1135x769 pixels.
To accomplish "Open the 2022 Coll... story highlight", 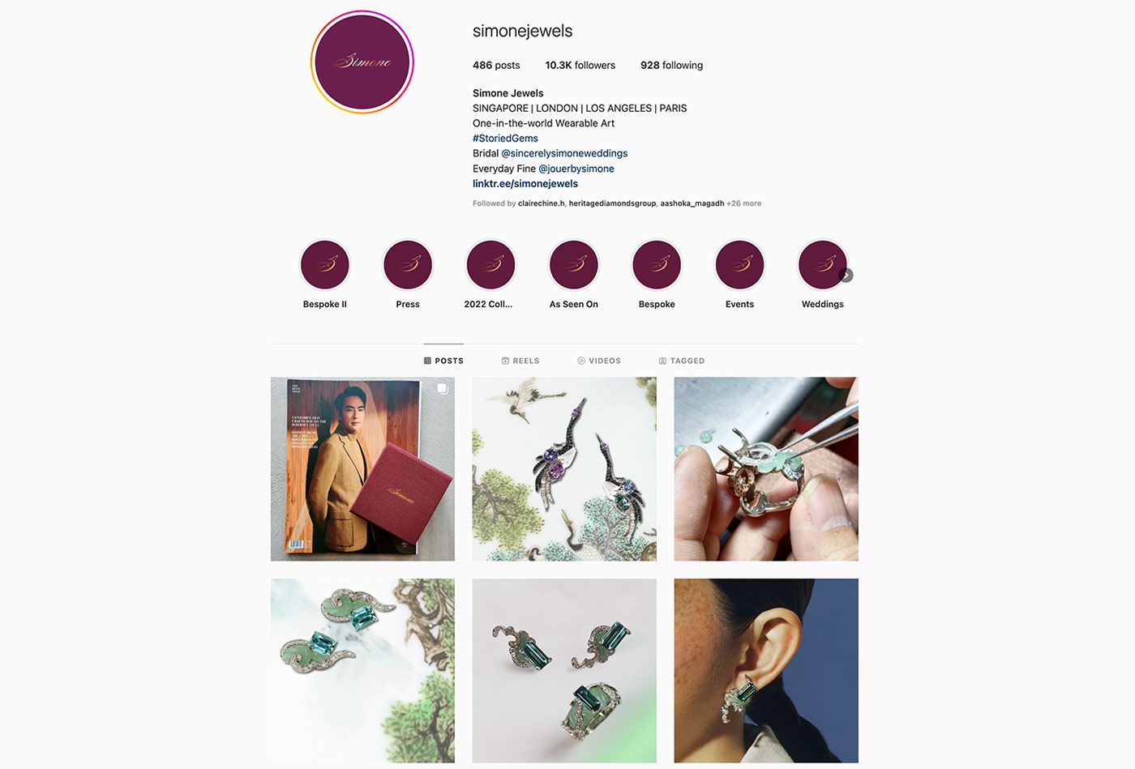I will tap(490, 265).
